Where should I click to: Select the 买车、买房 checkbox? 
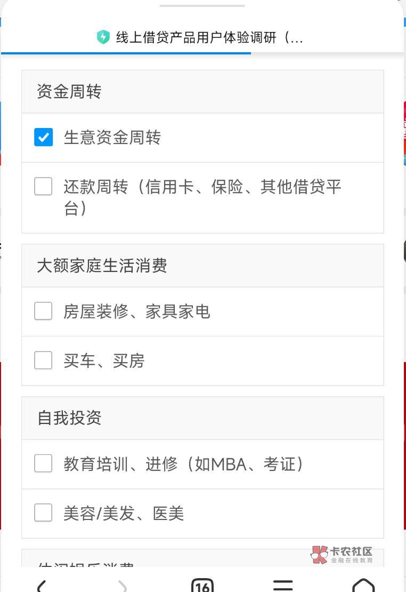point(44,361)
